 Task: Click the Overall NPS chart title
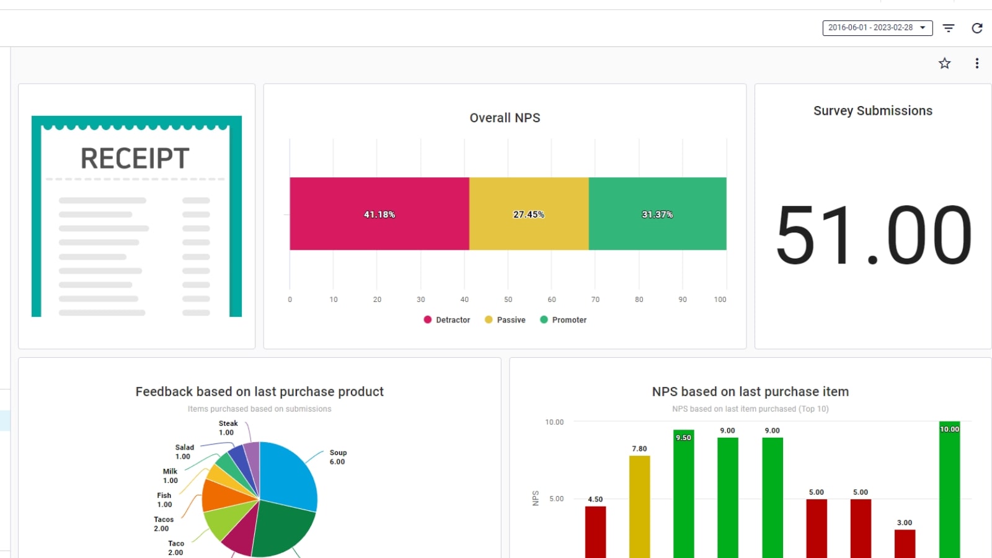pos(505,117)
